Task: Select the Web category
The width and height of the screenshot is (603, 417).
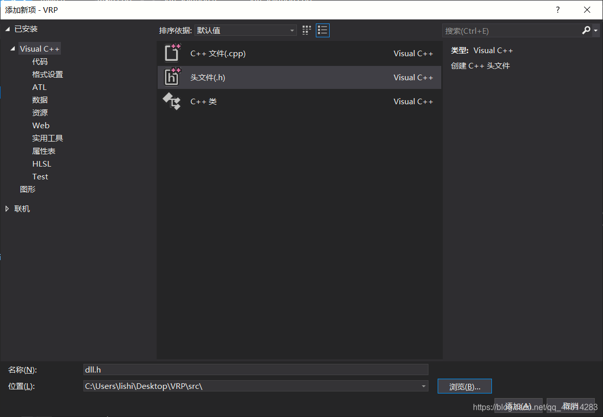Action: pos(41,125)
